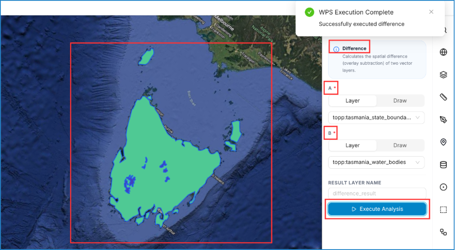This screenshot has height=250, width=455.
Task: Click the RESULT LAYER NAME label
Action: pos(355,183)
